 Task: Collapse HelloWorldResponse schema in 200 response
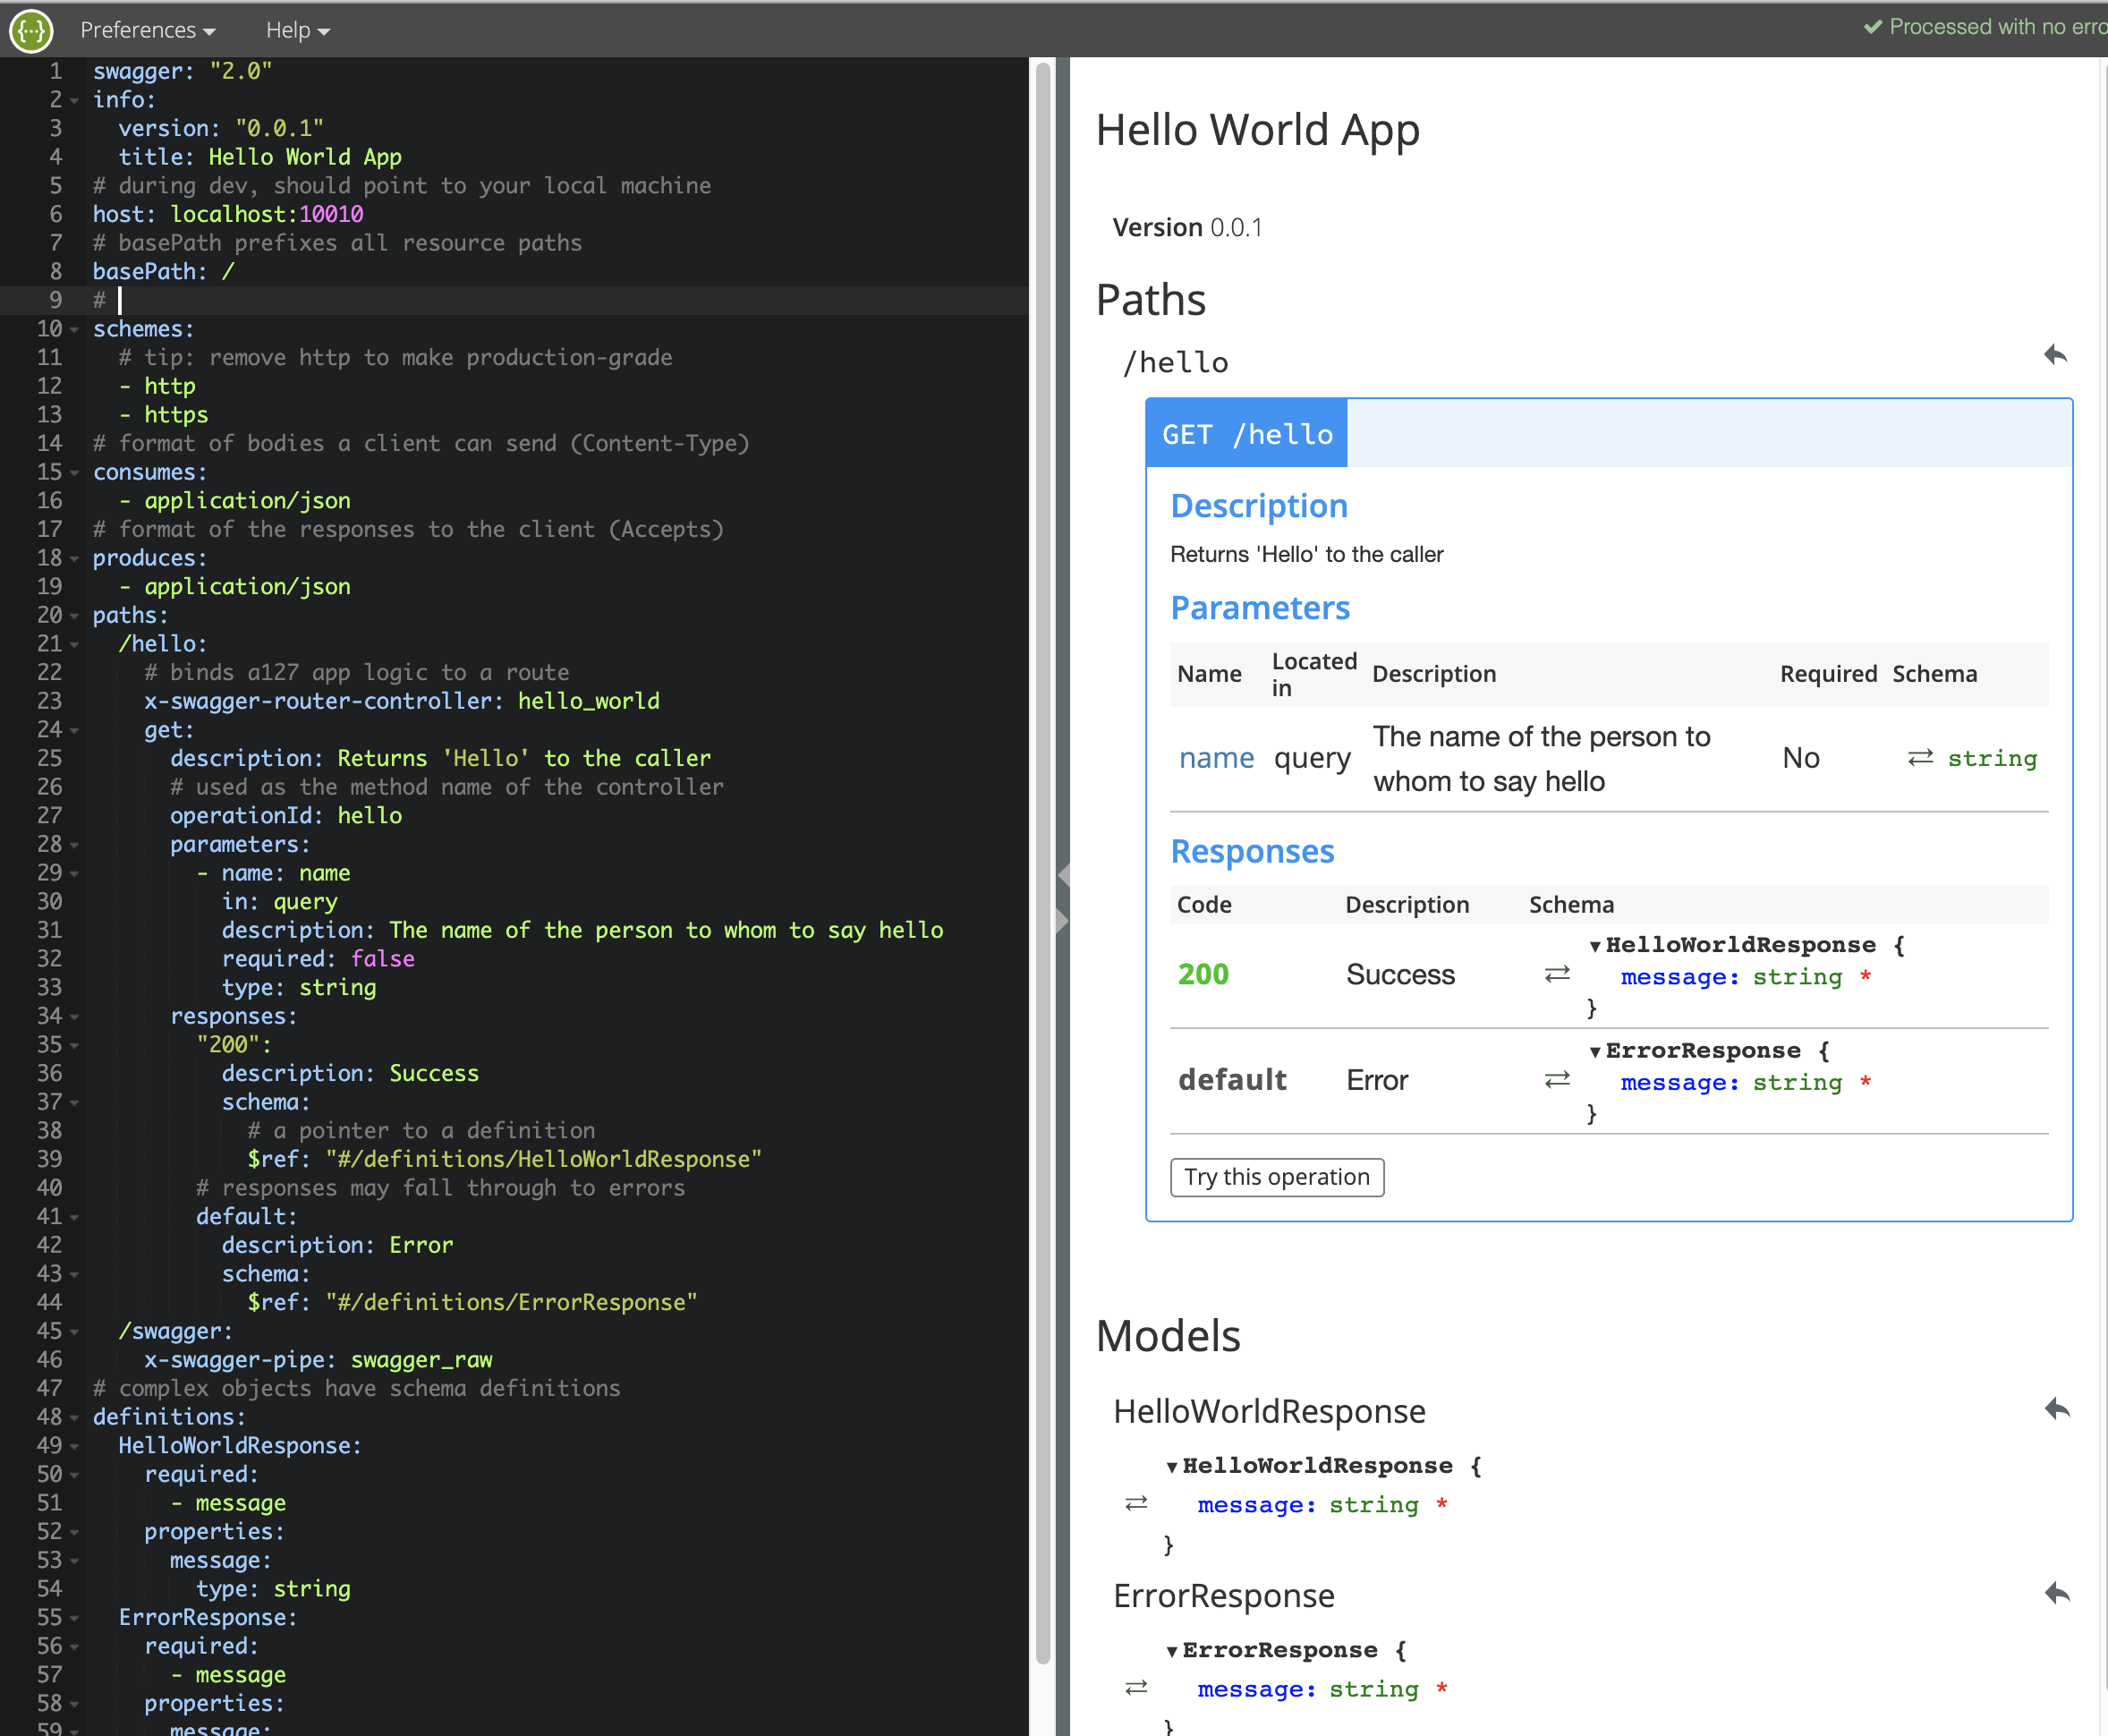[x=1595, y=946]
